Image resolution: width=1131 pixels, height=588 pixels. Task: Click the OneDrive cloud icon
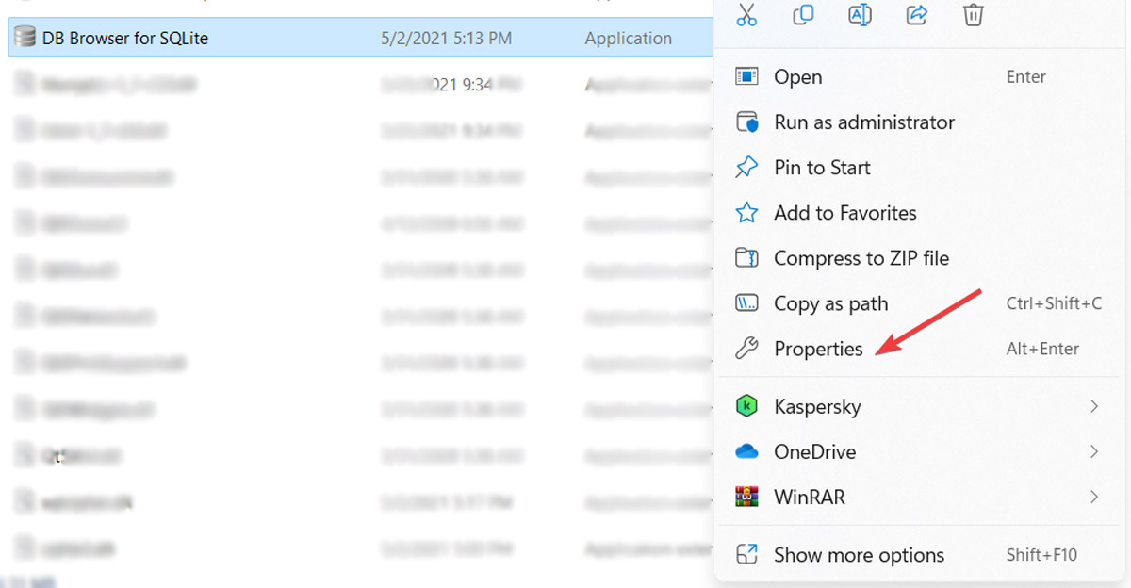[x=747, y=451]
